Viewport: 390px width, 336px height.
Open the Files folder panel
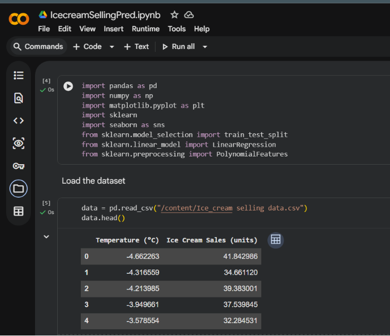[x=19, y=189]
